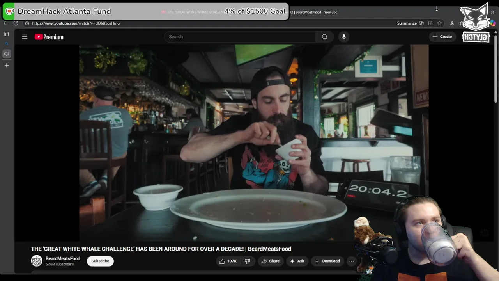
Task: Like the video with the 107K thumbs up
Action: point(228,261)
